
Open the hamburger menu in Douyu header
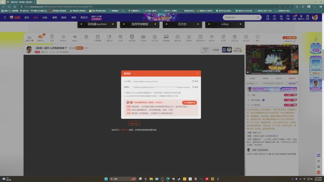[5, 17]
